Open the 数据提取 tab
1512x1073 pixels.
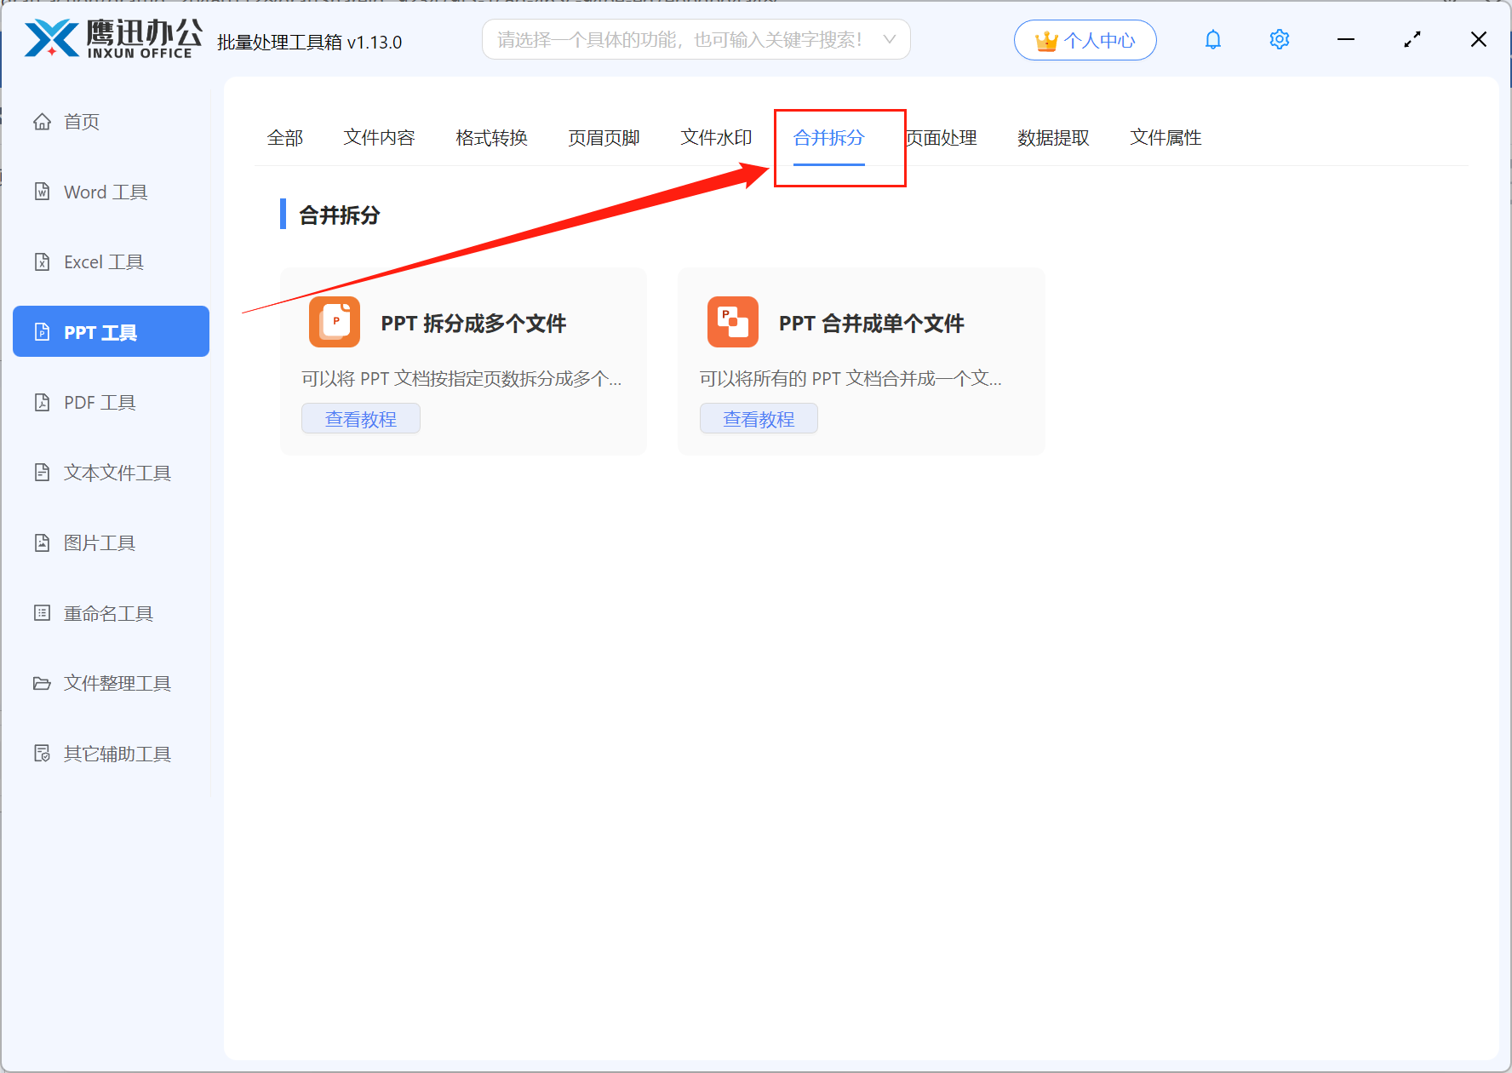coord(1053,138)
